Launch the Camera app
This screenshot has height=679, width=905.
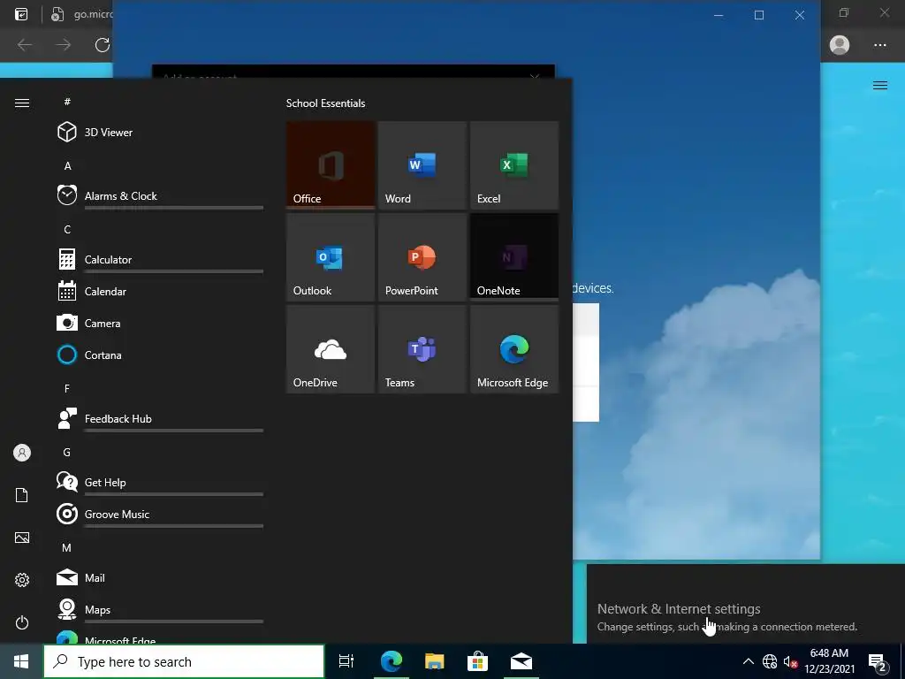pyautogui.click(x=160, y=323)
